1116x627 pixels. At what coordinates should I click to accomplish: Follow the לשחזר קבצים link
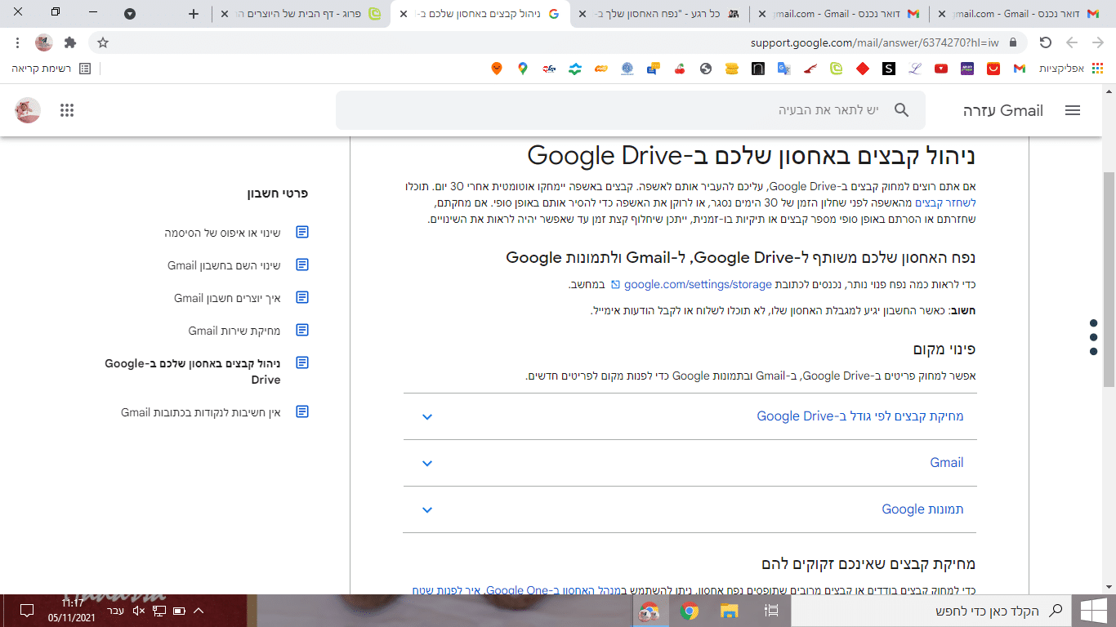[945, 202]
